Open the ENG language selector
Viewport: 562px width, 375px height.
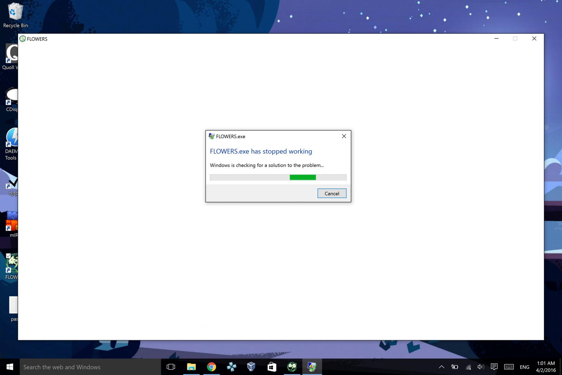[525, 367]
